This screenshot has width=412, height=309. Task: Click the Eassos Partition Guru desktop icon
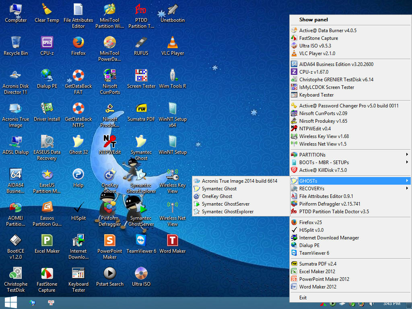click(47, 214)
